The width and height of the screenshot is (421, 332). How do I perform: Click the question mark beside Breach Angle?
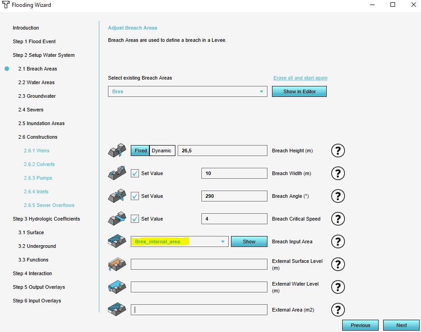pyautogui.click(x=338, y=196)
